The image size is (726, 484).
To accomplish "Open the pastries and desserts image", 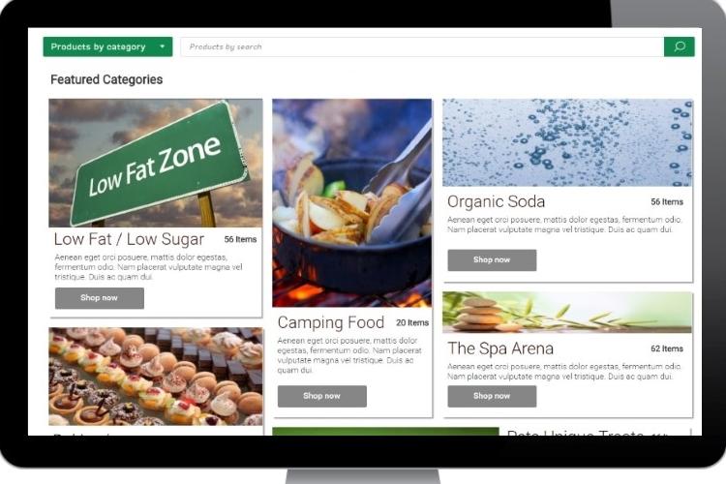I will (x=156, y=377).
